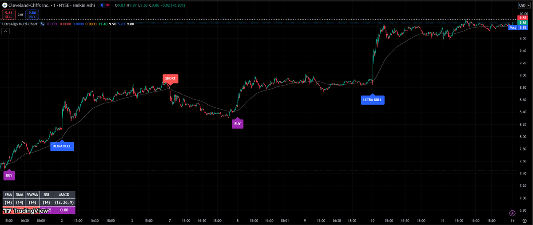Click the purple BUY marker near 7.40

click(x=9, y=175)
